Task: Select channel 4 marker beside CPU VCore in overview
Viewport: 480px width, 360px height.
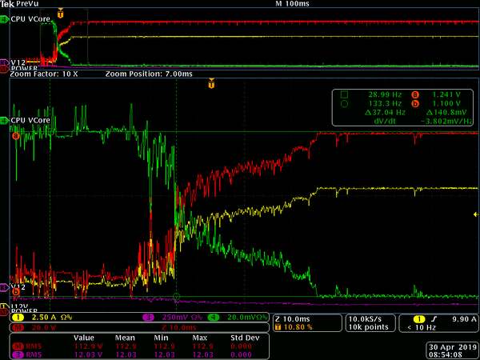Action: click(x=4, y=19)
